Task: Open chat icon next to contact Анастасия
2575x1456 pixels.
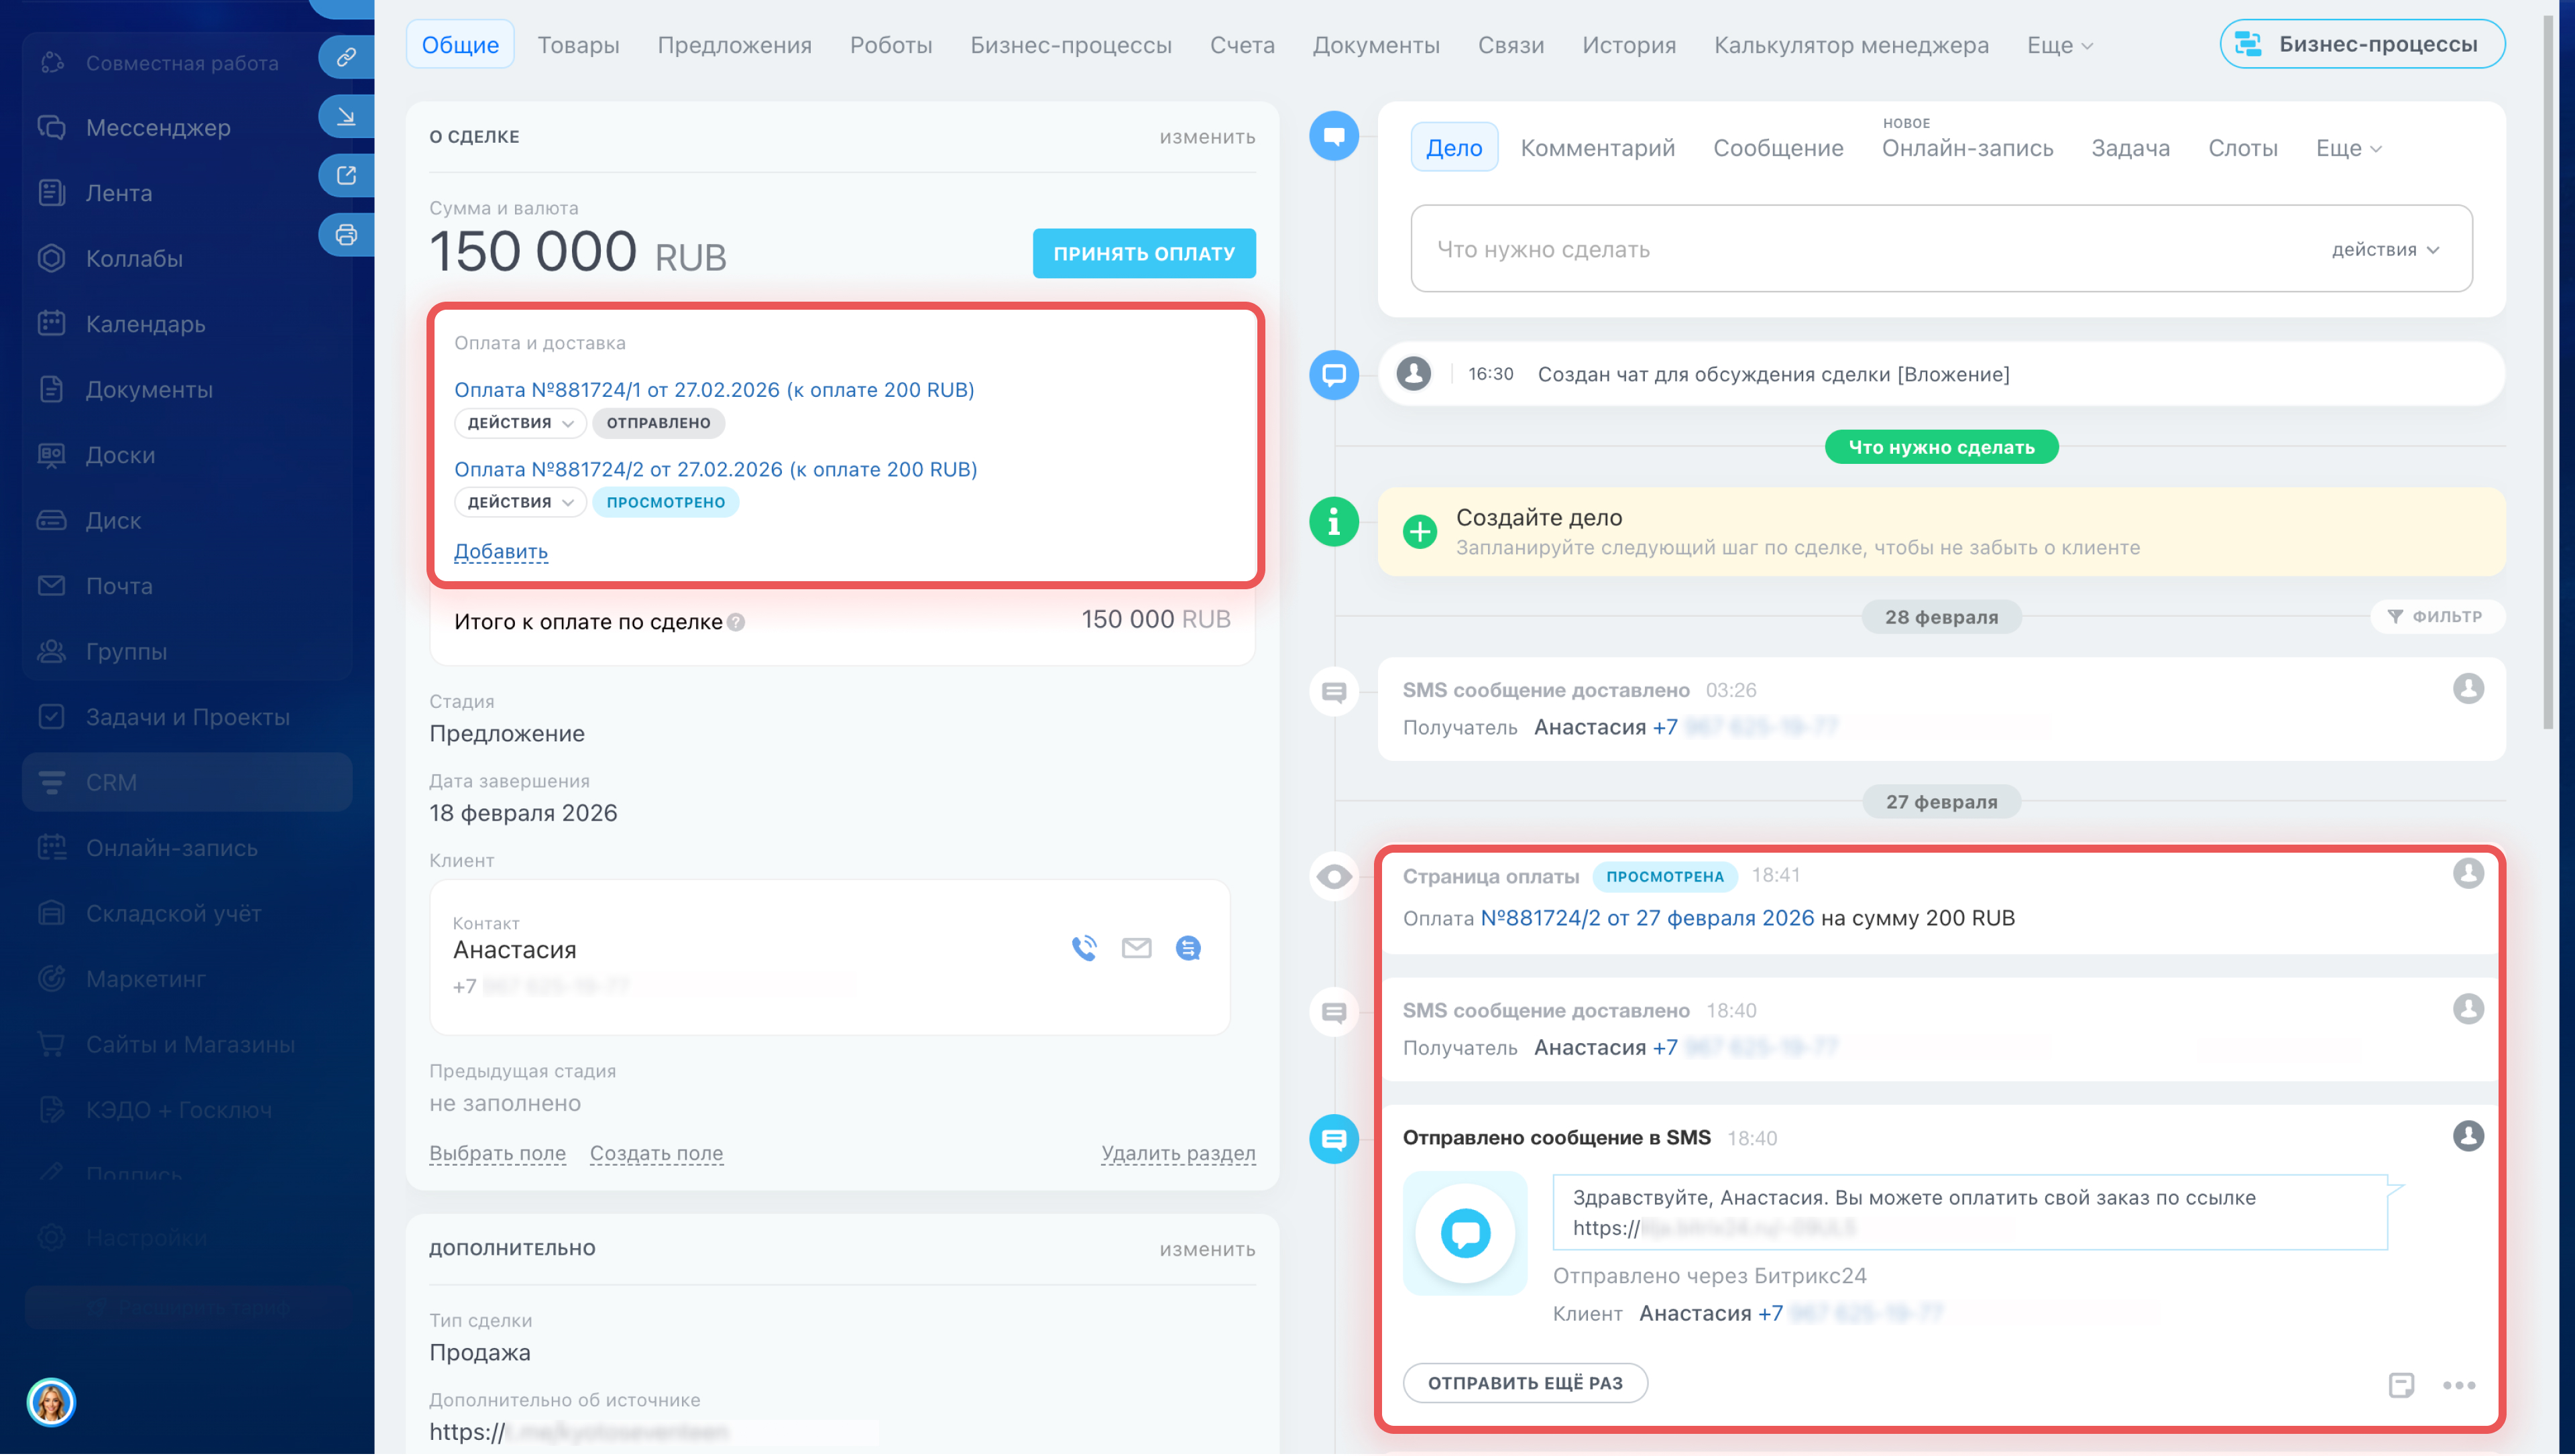Action: pos(1188,948)
